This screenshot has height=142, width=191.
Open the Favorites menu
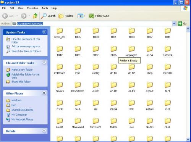coord(32,8)
